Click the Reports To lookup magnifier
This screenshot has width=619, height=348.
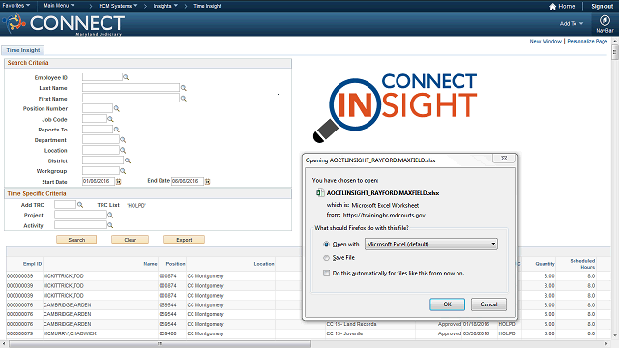coord(116,130)
